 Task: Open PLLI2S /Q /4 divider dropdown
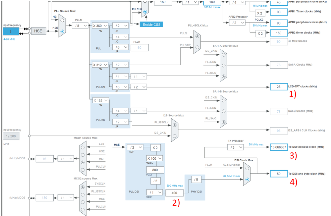tap(120, 111)
